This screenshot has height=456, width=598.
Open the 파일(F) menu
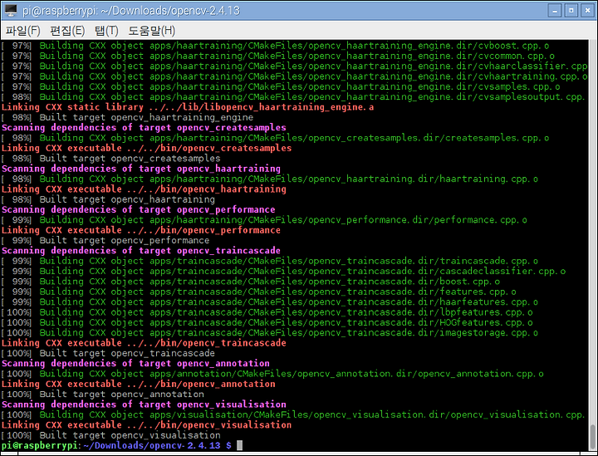point(23,31)
